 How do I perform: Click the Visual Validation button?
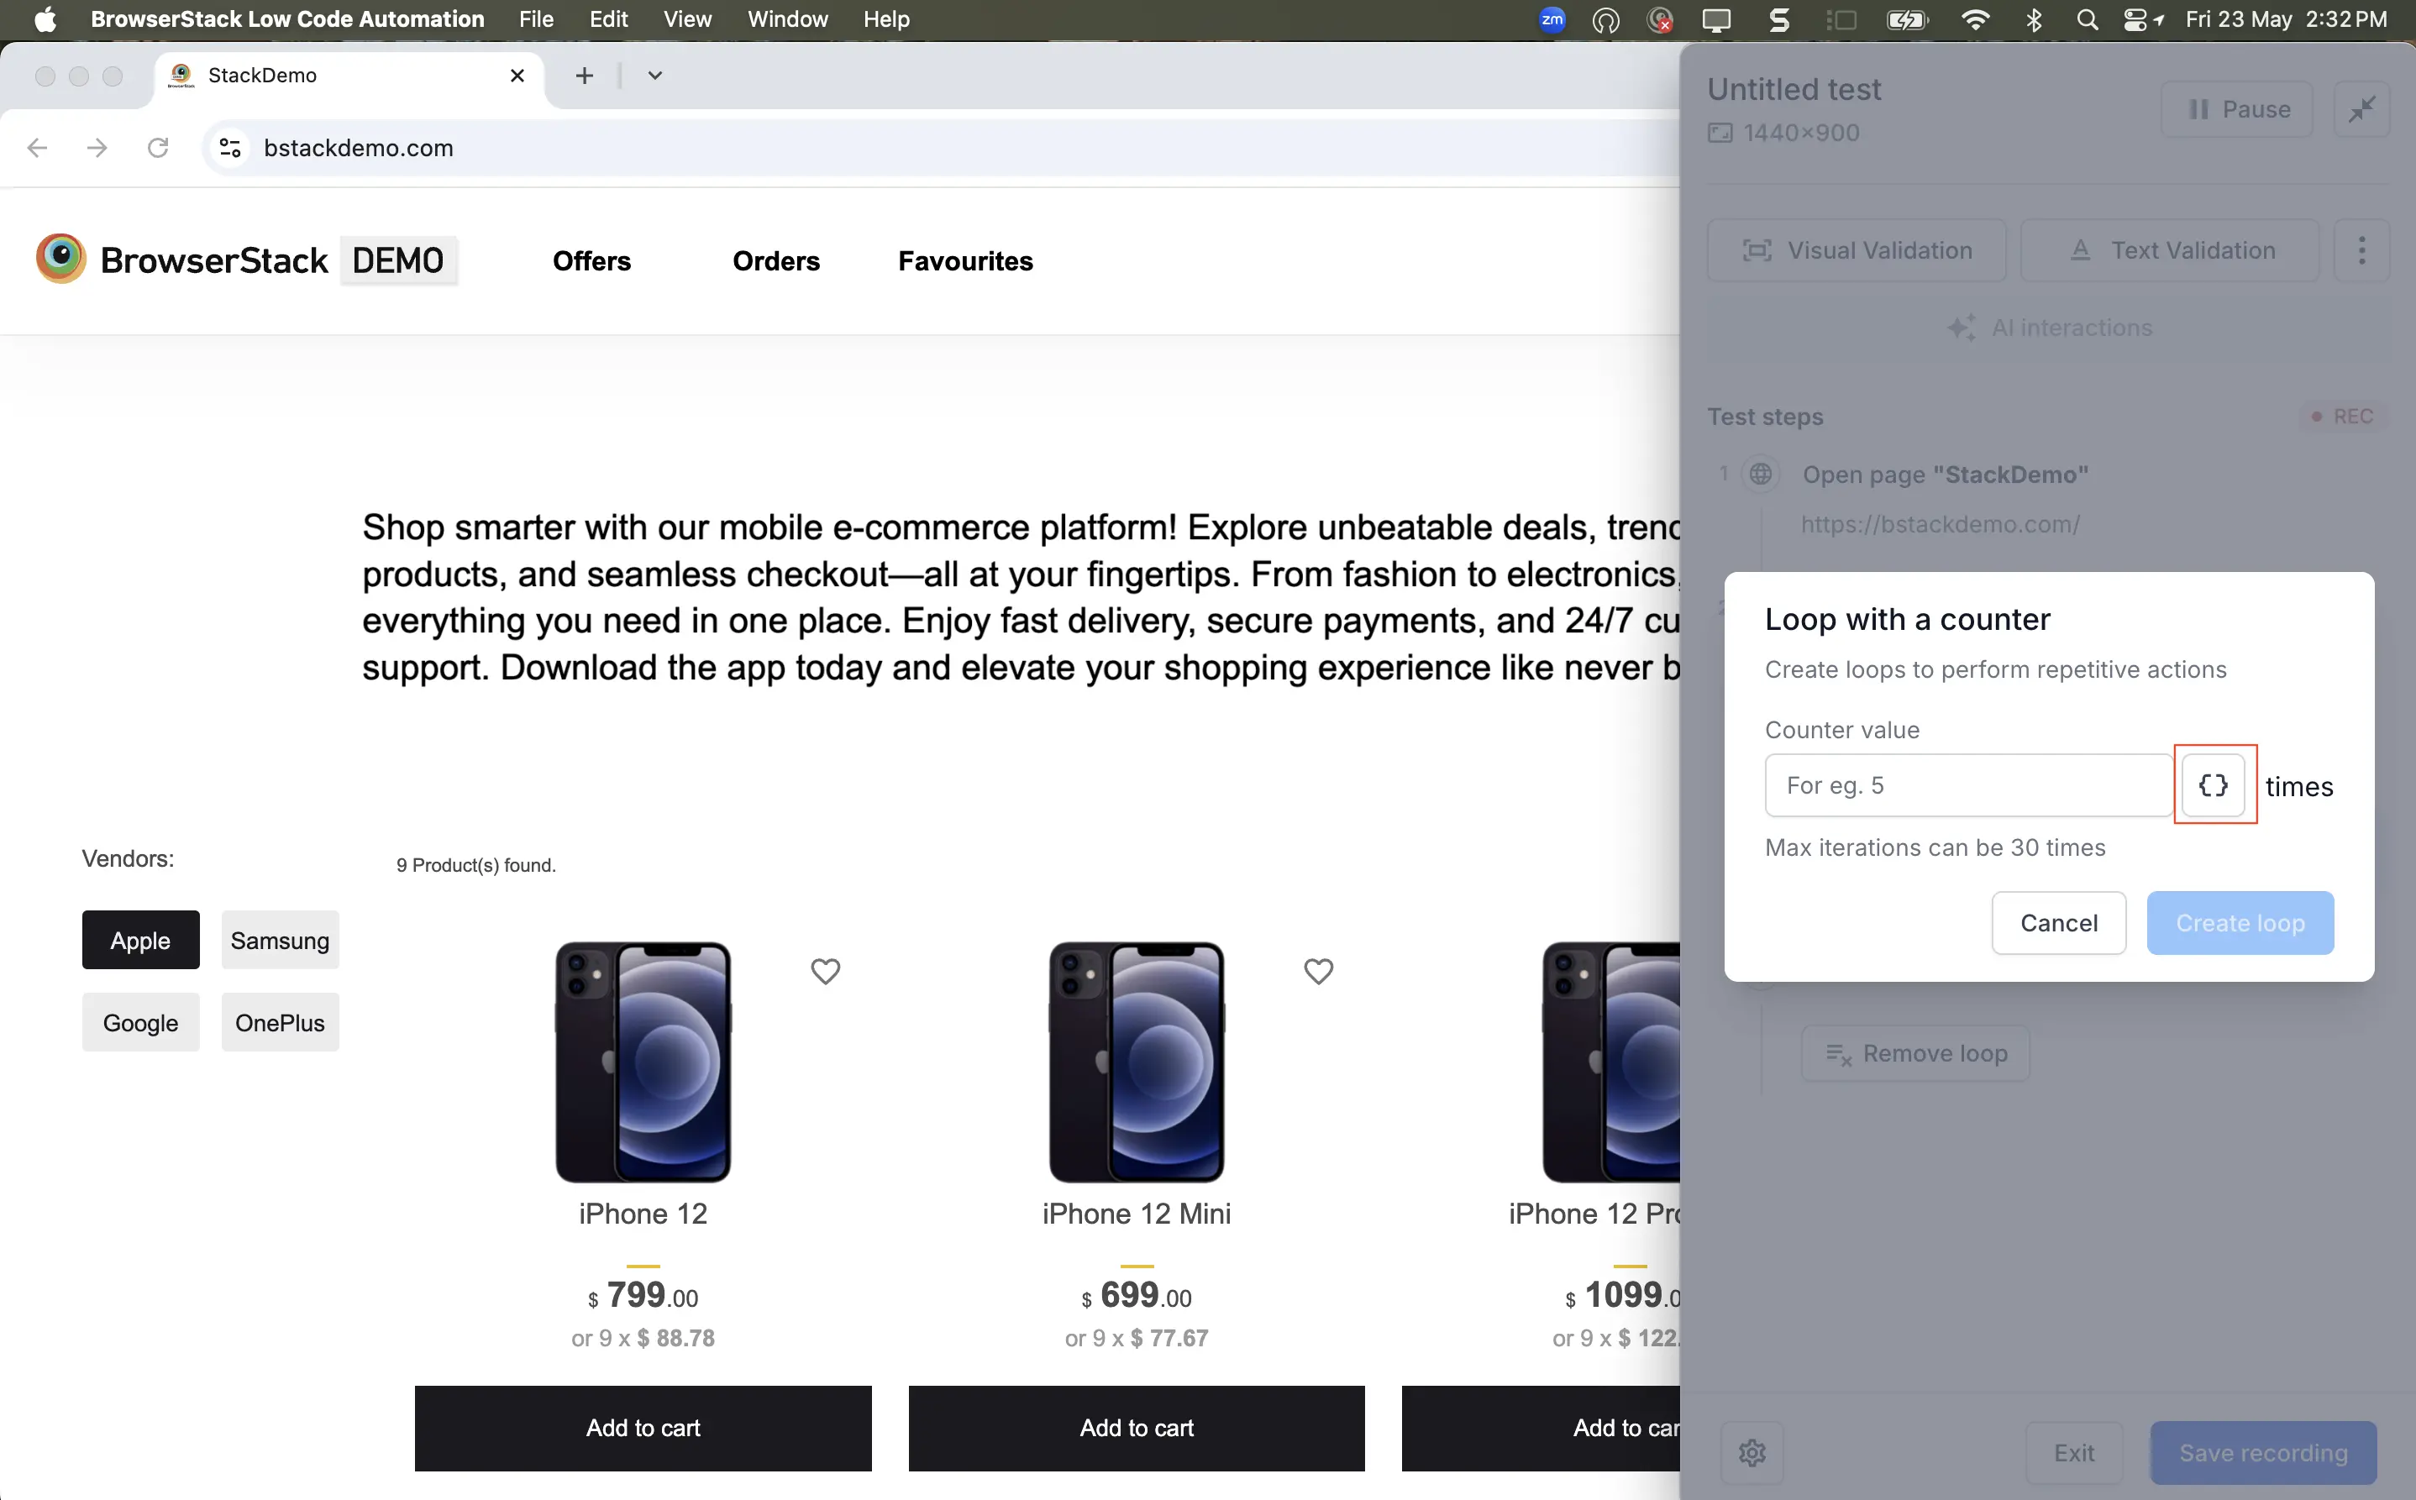[1857, 250]
